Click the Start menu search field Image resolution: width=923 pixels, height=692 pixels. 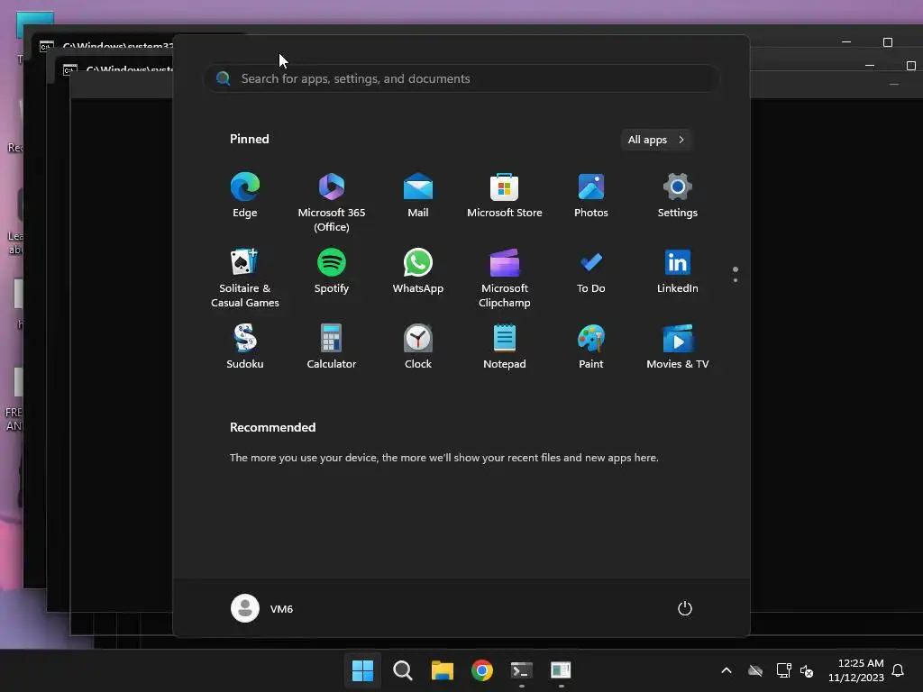pyautogui.click(x=461, y=78)
